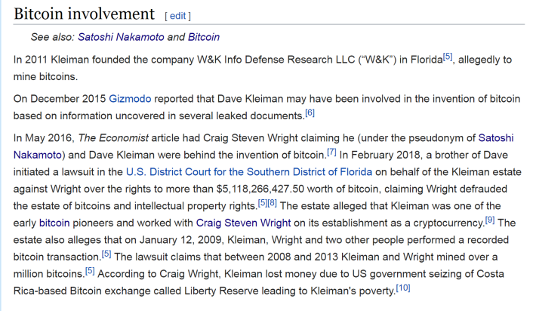The width and height of the screenshot is (536, 311).
Task: Open the Nakamoto link before Dave Kleiman
Action: click(x=37, y=155)
